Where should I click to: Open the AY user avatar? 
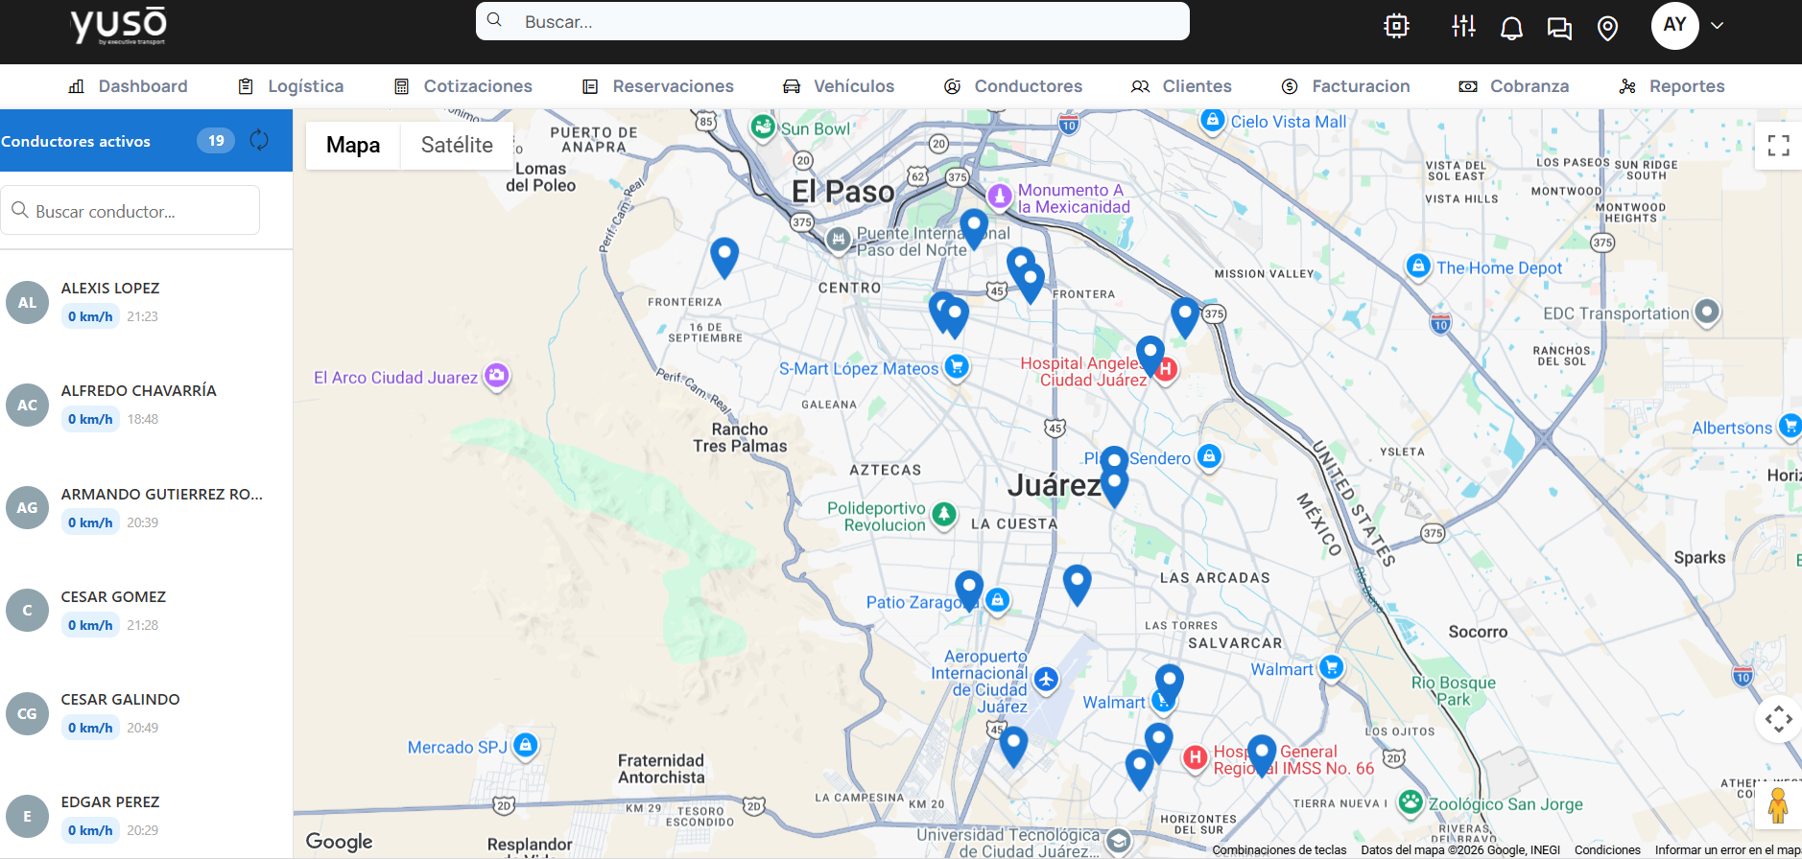tap(1674, 25)
